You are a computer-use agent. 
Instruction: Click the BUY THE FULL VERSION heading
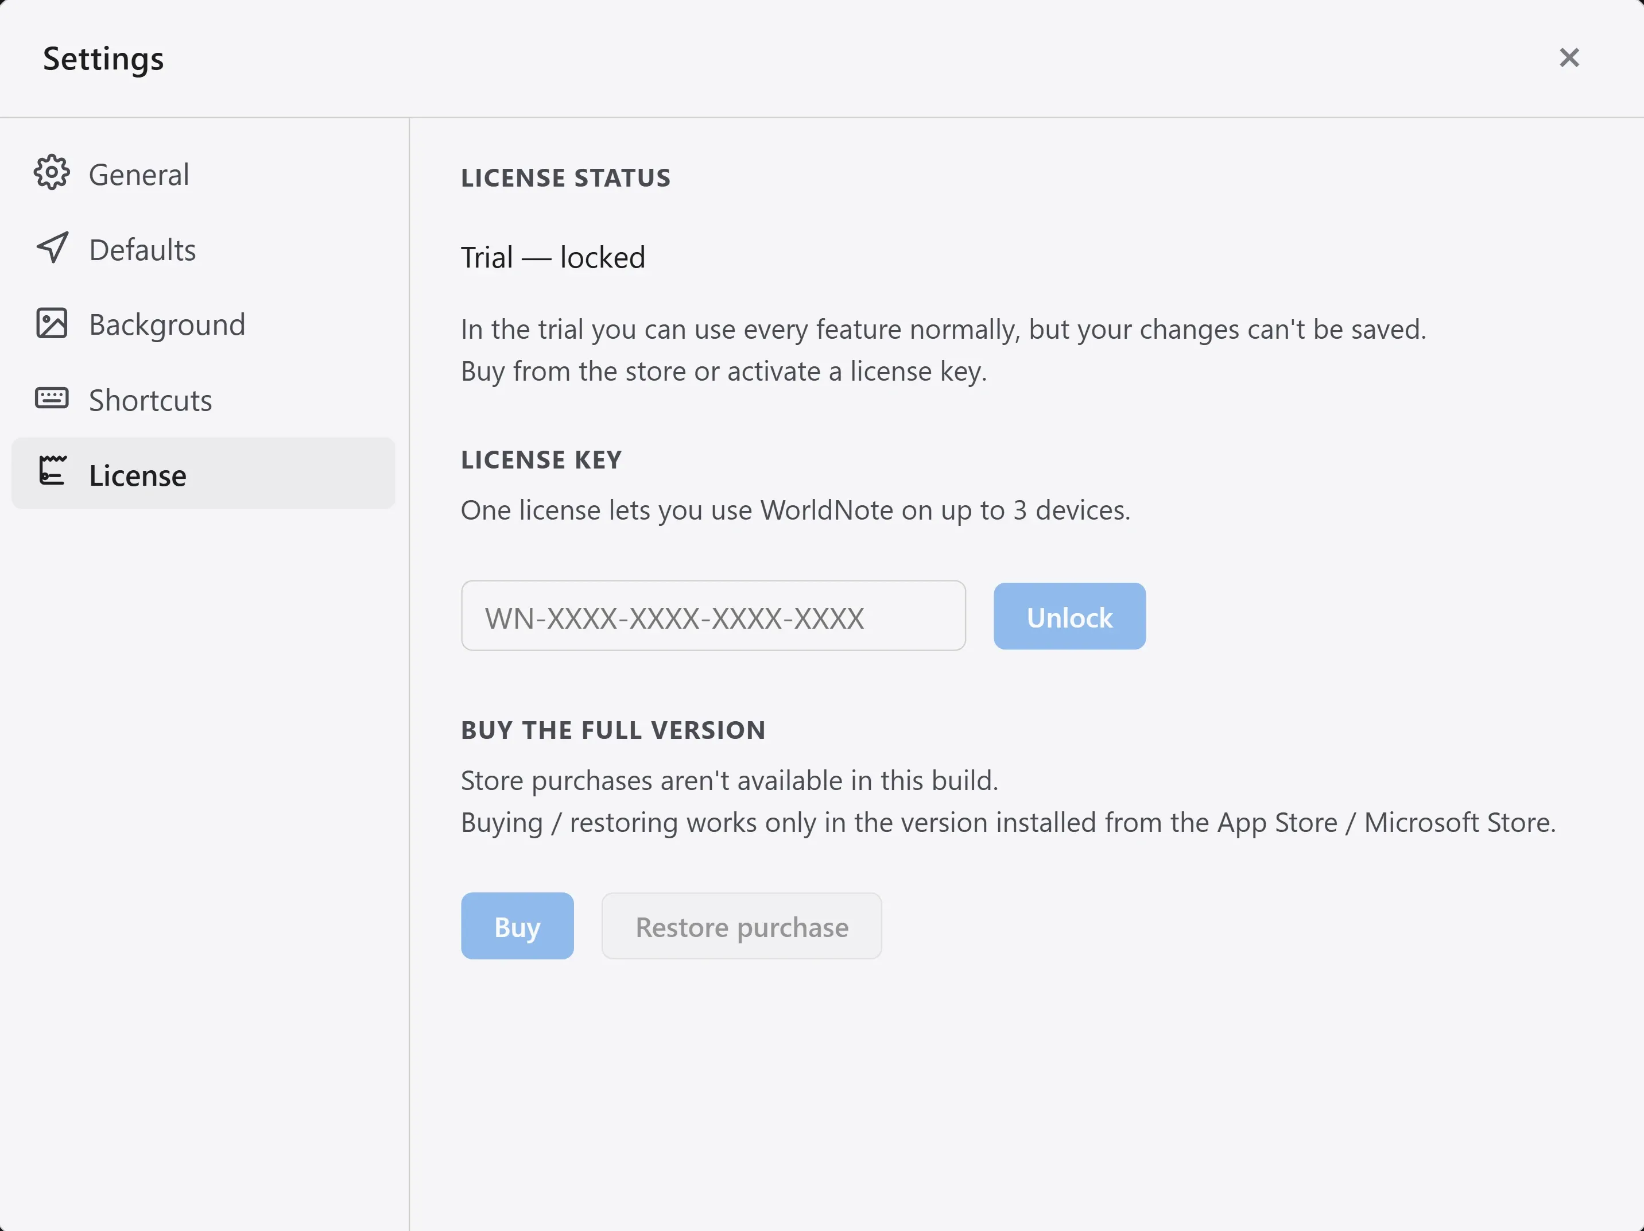coord(613,730)
